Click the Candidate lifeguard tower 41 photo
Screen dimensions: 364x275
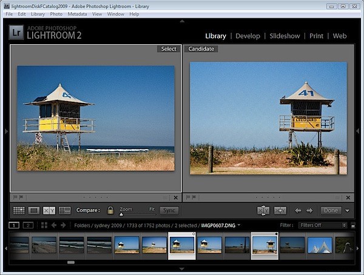268,118
